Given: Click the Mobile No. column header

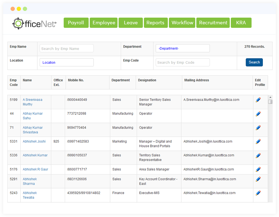Looking at the screenshot, I should [x=87, y=82].
